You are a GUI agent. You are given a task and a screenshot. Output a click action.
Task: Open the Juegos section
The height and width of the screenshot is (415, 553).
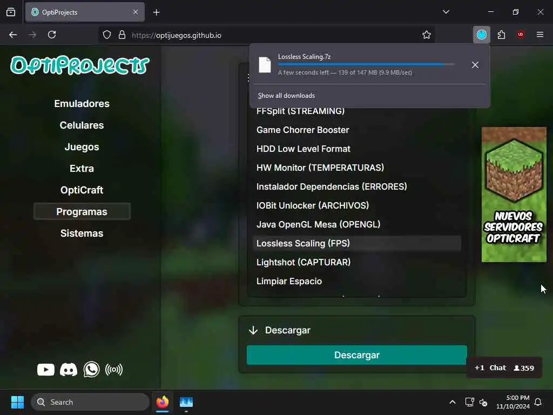[x=82, y=147]
